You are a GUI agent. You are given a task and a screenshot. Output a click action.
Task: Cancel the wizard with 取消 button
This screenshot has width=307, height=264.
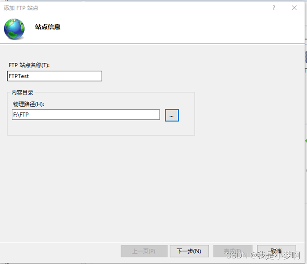[276, 251]
